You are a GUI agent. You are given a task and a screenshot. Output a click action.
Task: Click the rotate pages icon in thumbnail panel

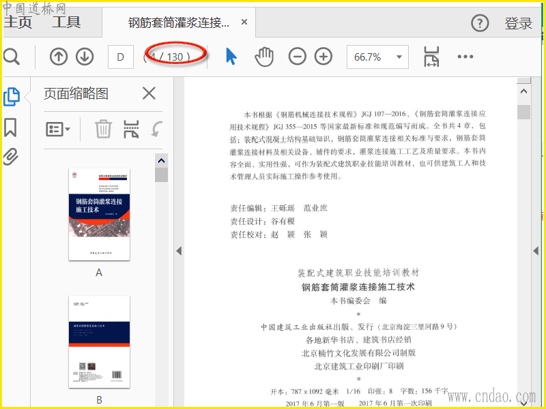tap(156, 129)
